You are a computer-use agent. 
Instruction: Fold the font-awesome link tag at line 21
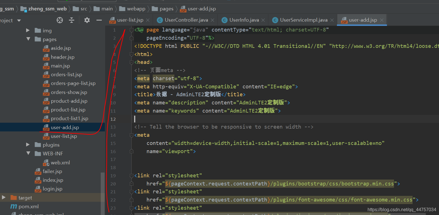coord(131,192)
